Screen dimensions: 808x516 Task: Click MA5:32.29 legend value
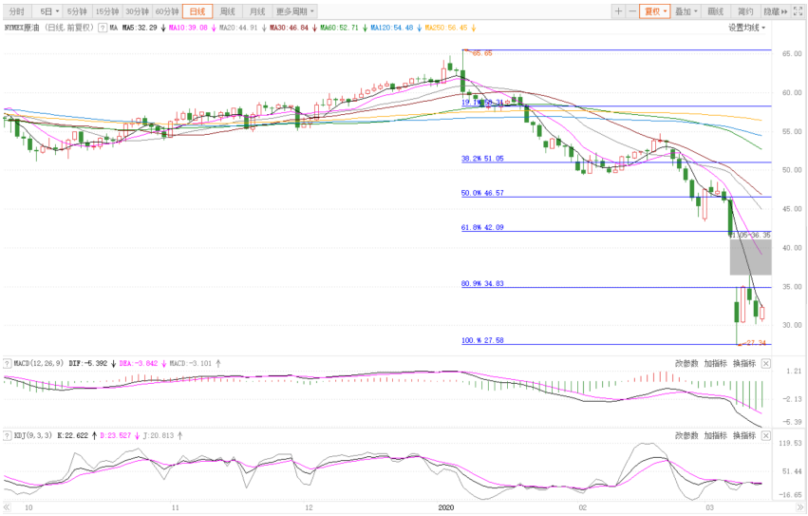coord(140,28)
